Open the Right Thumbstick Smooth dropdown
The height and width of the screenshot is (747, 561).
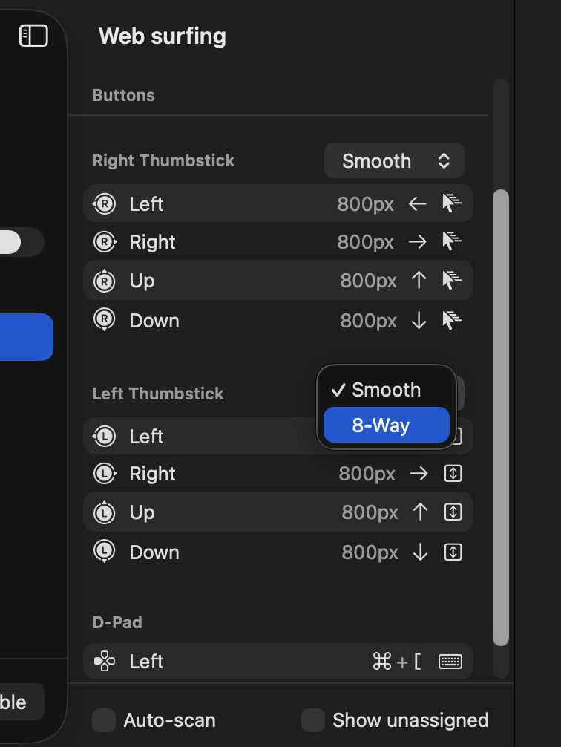click(394, 161)
